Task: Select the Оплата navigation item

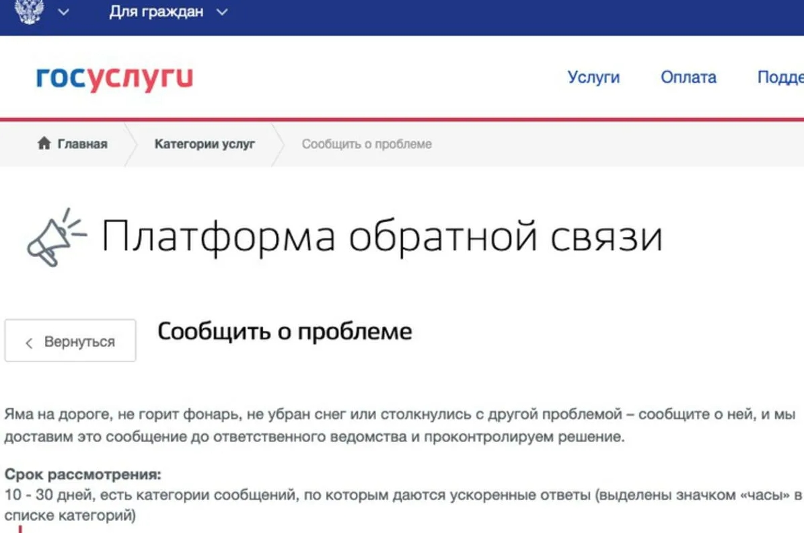Action: tap(689, 77)
